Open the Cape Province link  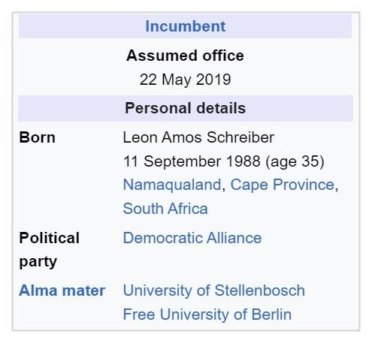283,185
